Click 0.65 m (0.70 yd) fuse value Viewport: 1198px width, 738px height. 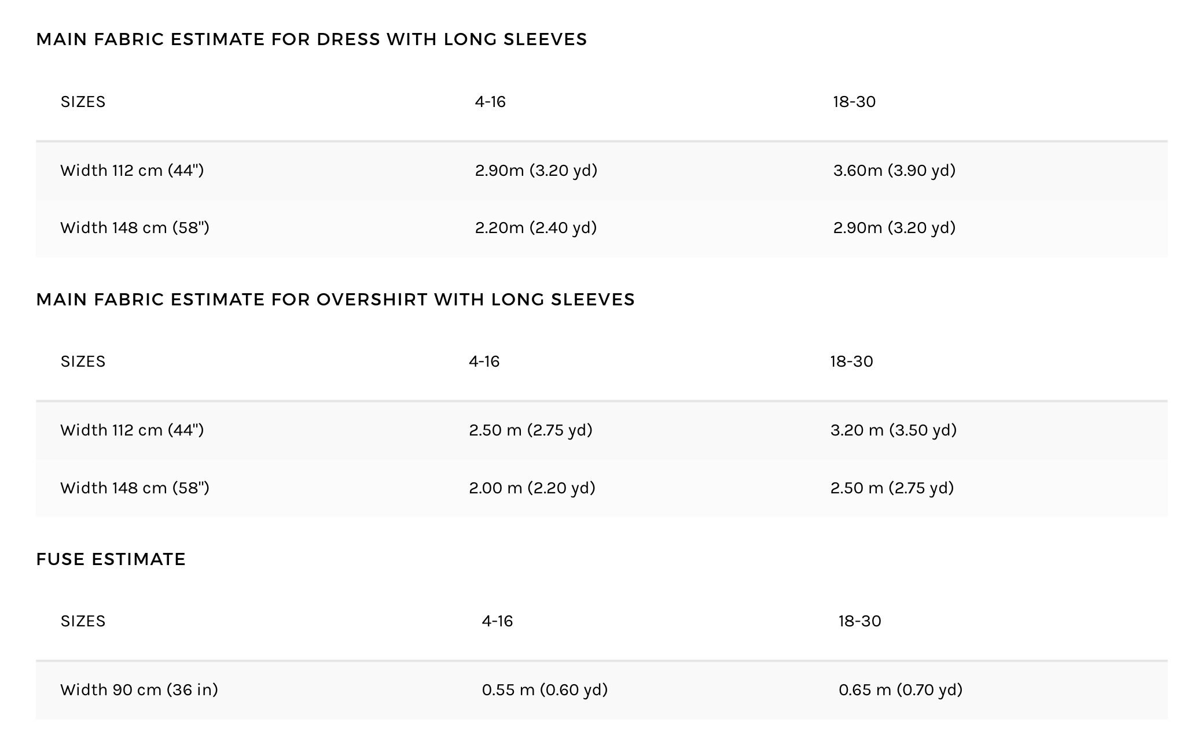[901, 690]
